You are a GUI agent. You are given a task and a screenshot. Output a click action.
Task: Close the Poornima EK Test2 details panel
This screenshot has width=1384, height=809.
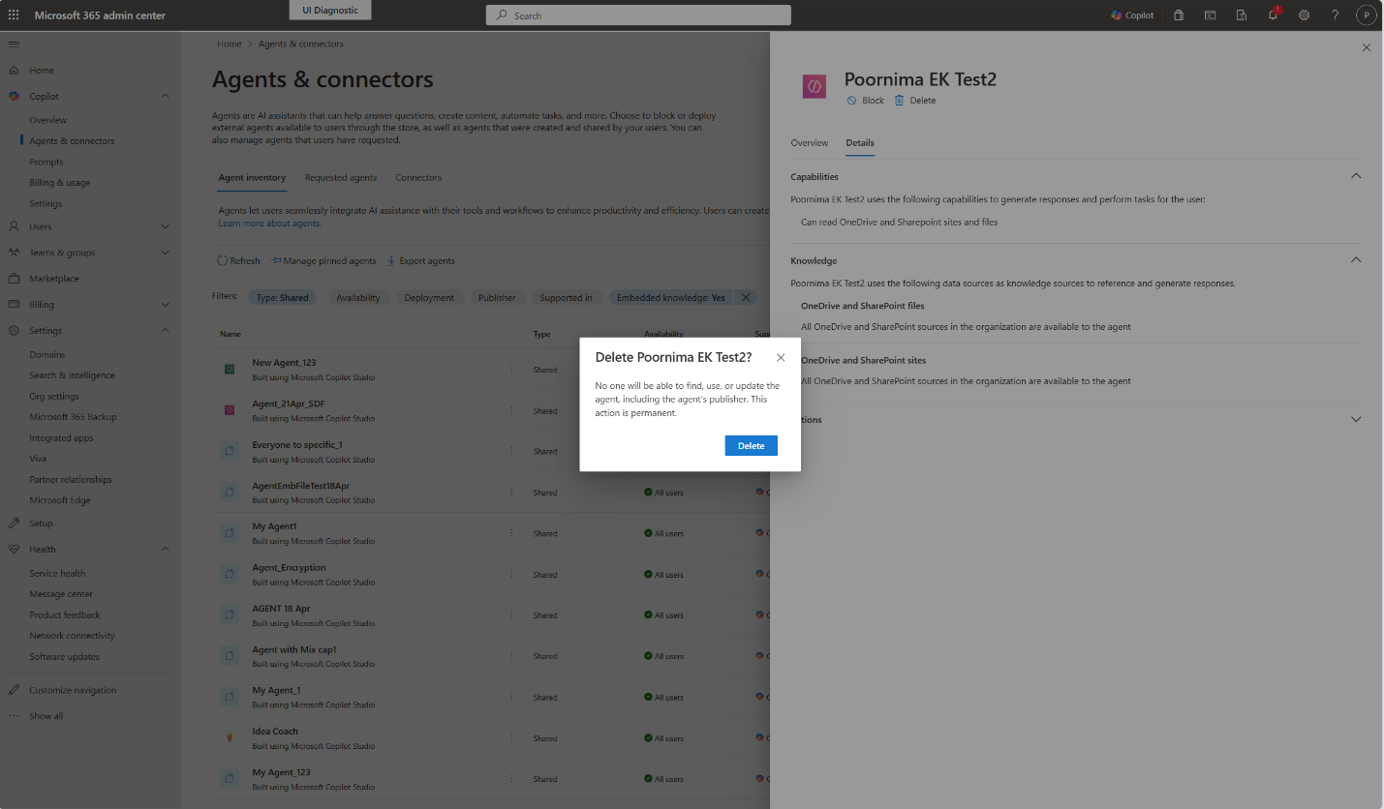(1367, 47)
